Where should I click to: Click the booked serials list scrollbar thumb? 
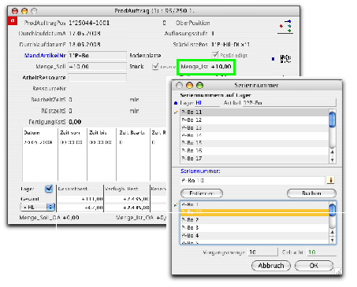tap(333, 210)
